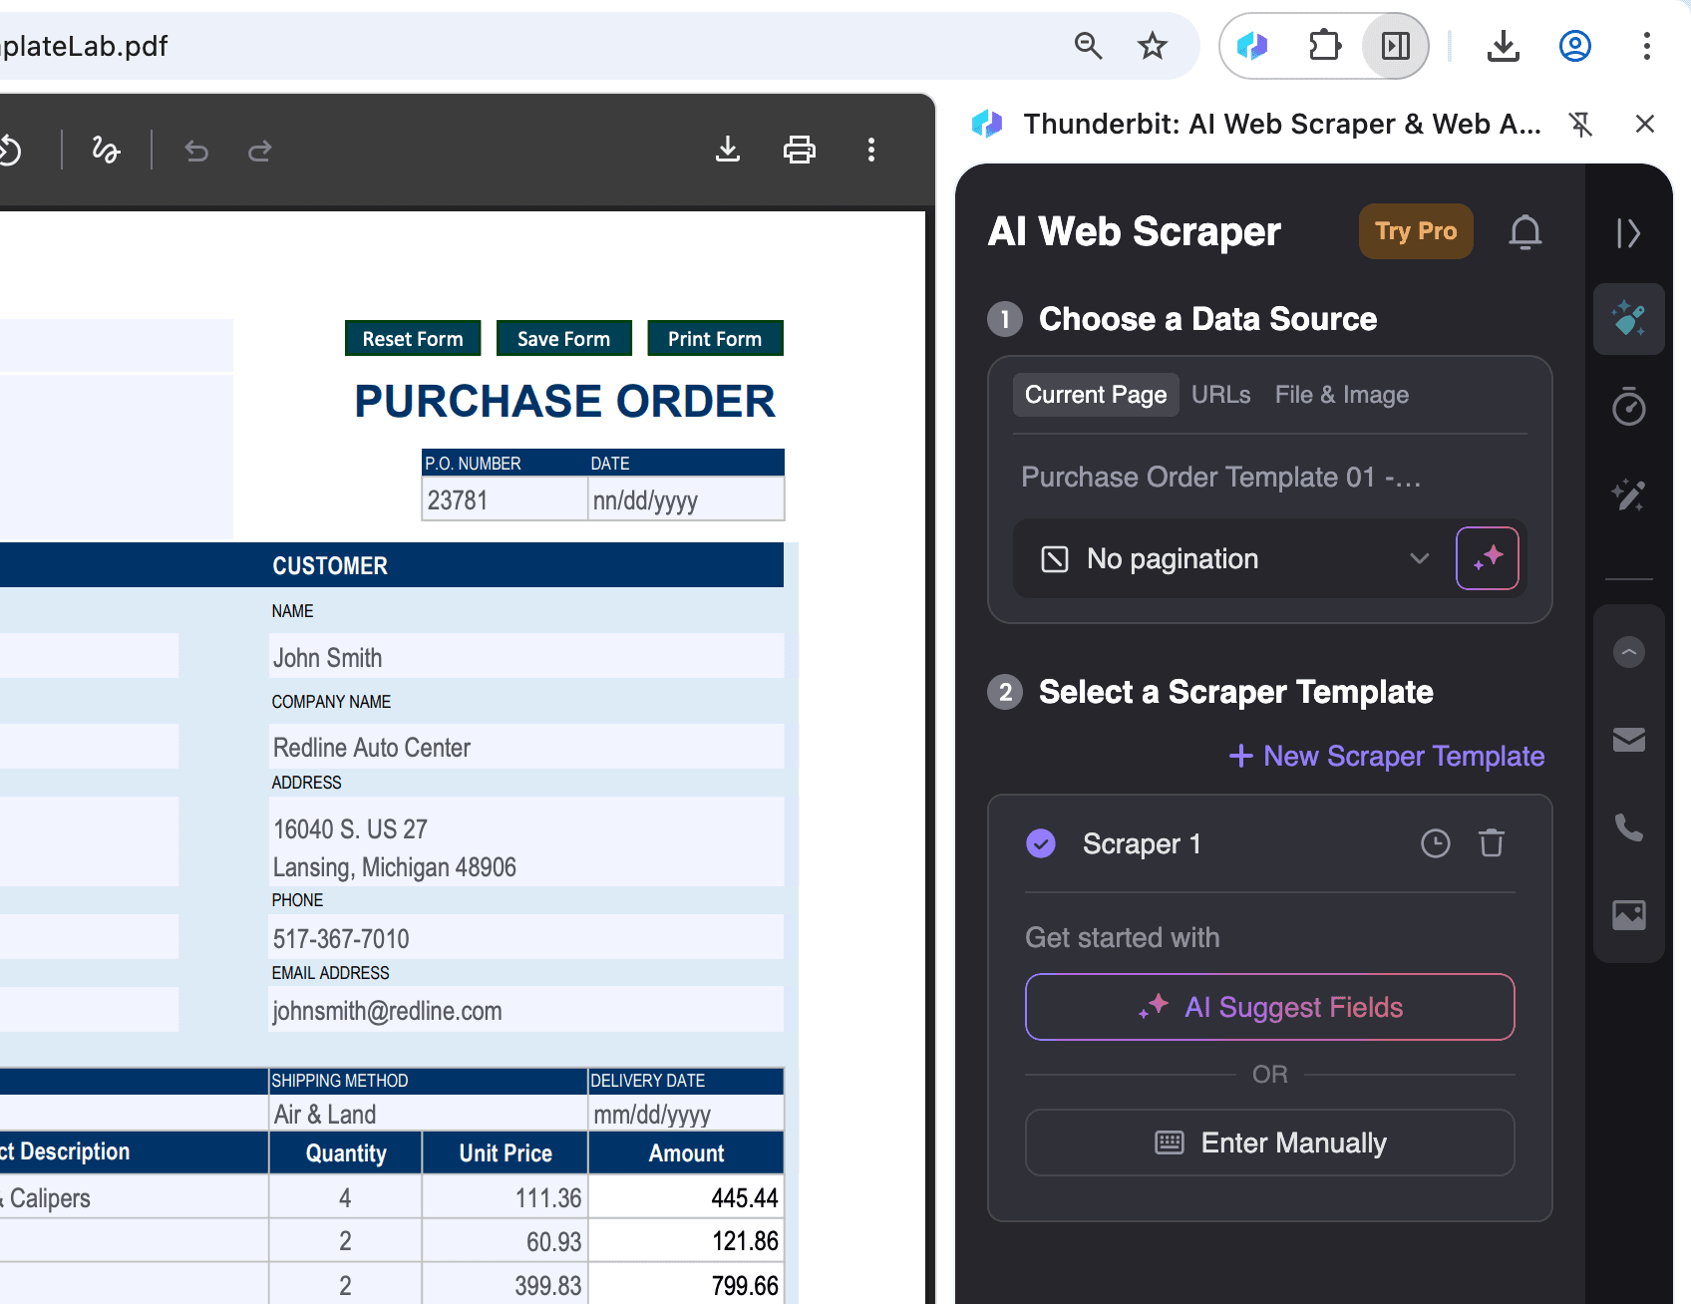The height and width of the screenshot is (1304, 1691).
Task: Click the Print Form button
Action: click(x=715, y=338)
